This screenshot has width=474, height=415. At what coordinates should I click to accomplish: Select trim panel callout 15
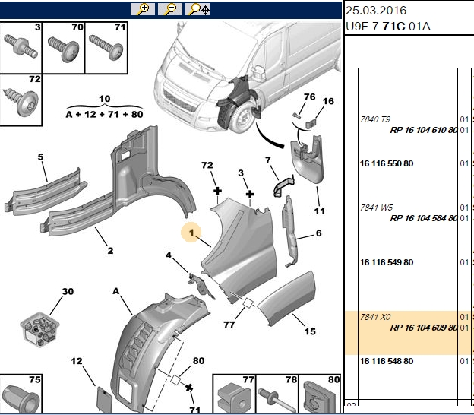[310, 331]
